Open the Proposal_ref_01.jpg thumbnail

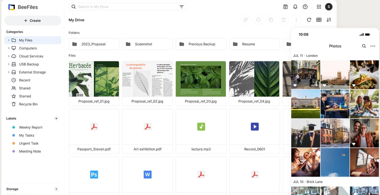click(94, 79)
